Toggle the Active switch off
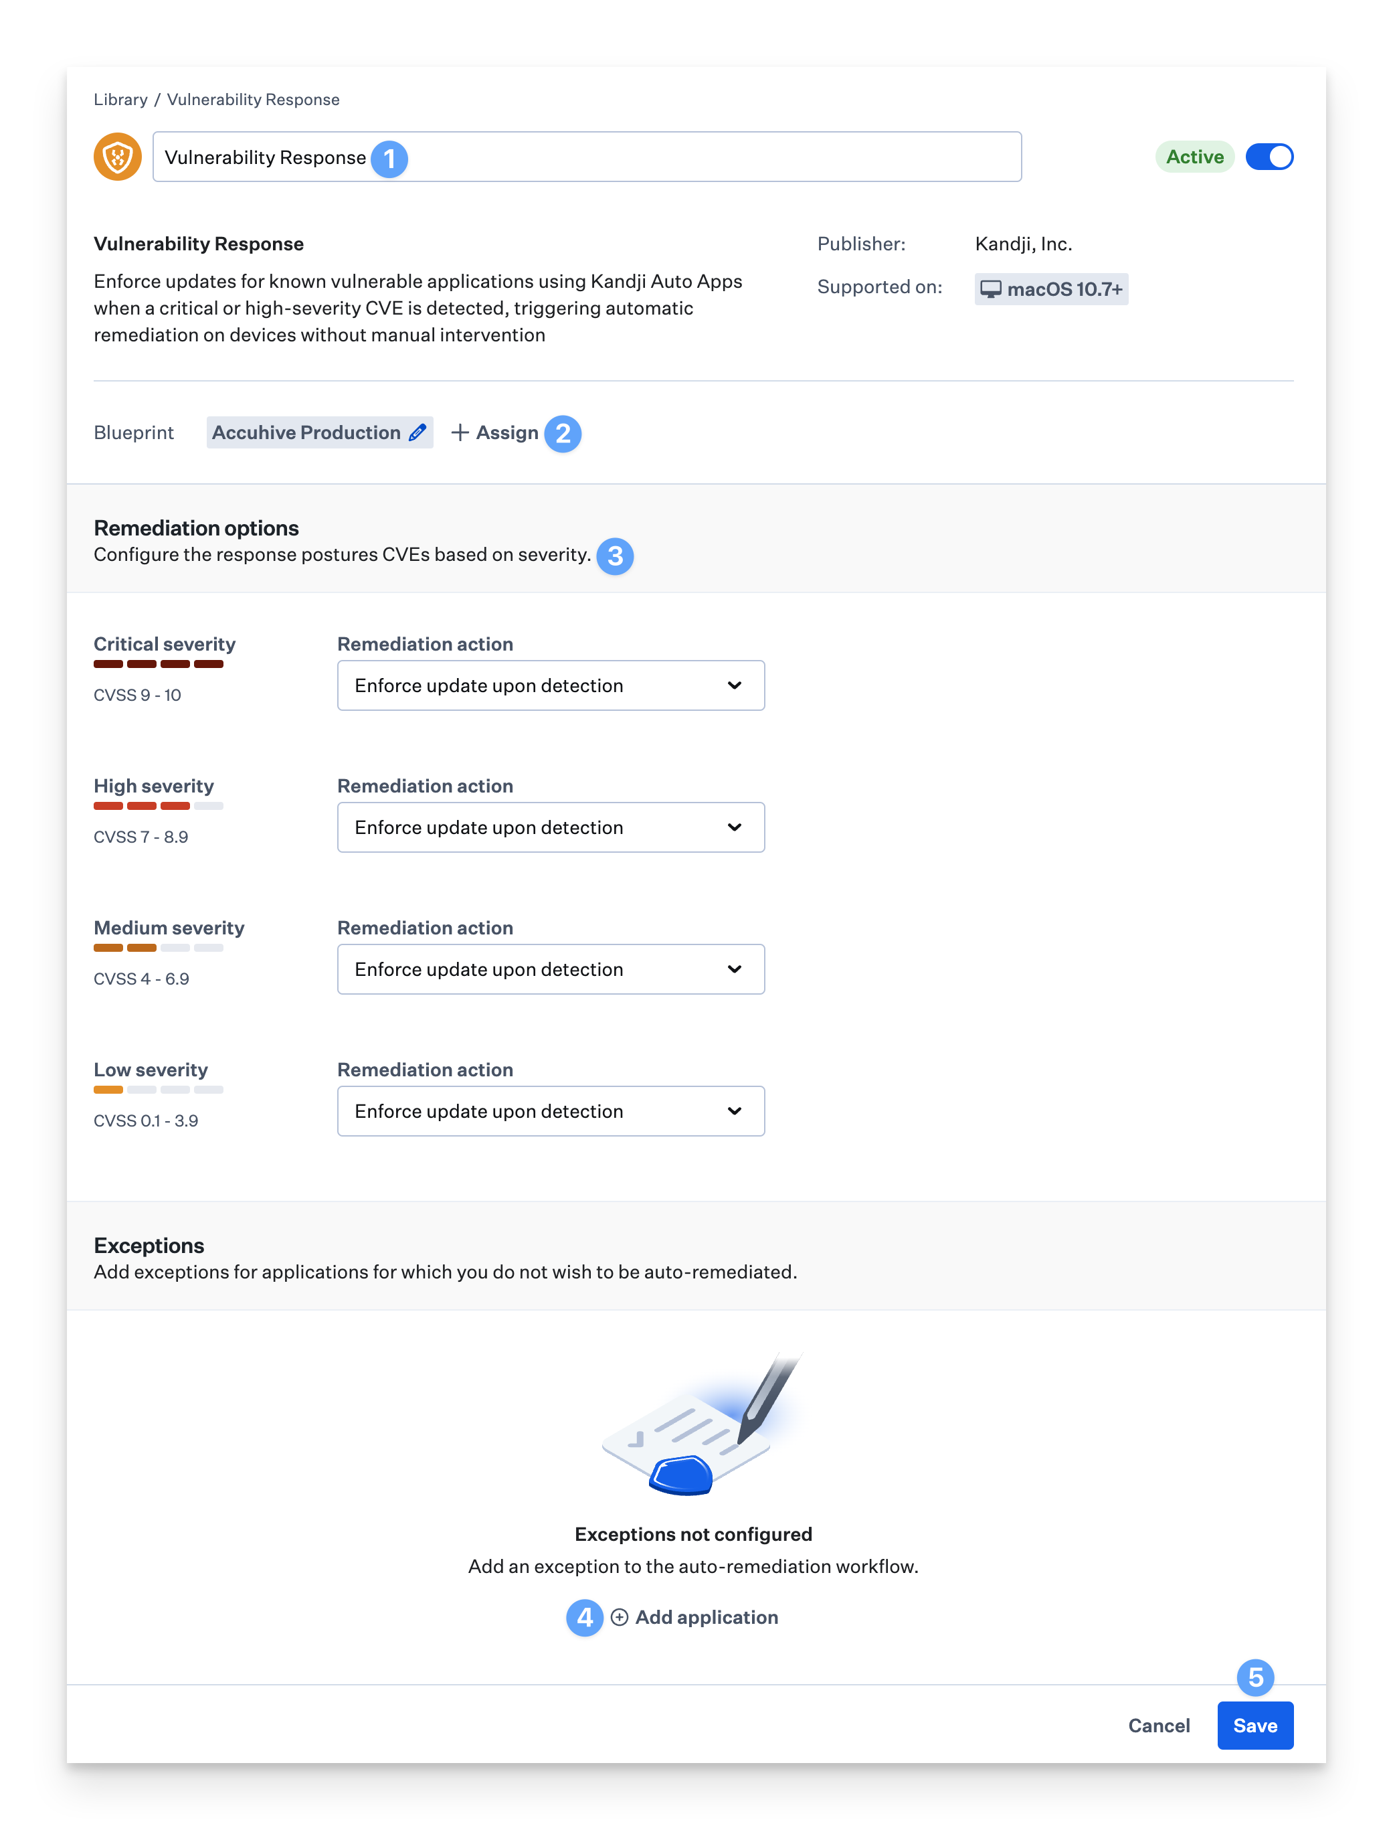 pos(1269,157)
